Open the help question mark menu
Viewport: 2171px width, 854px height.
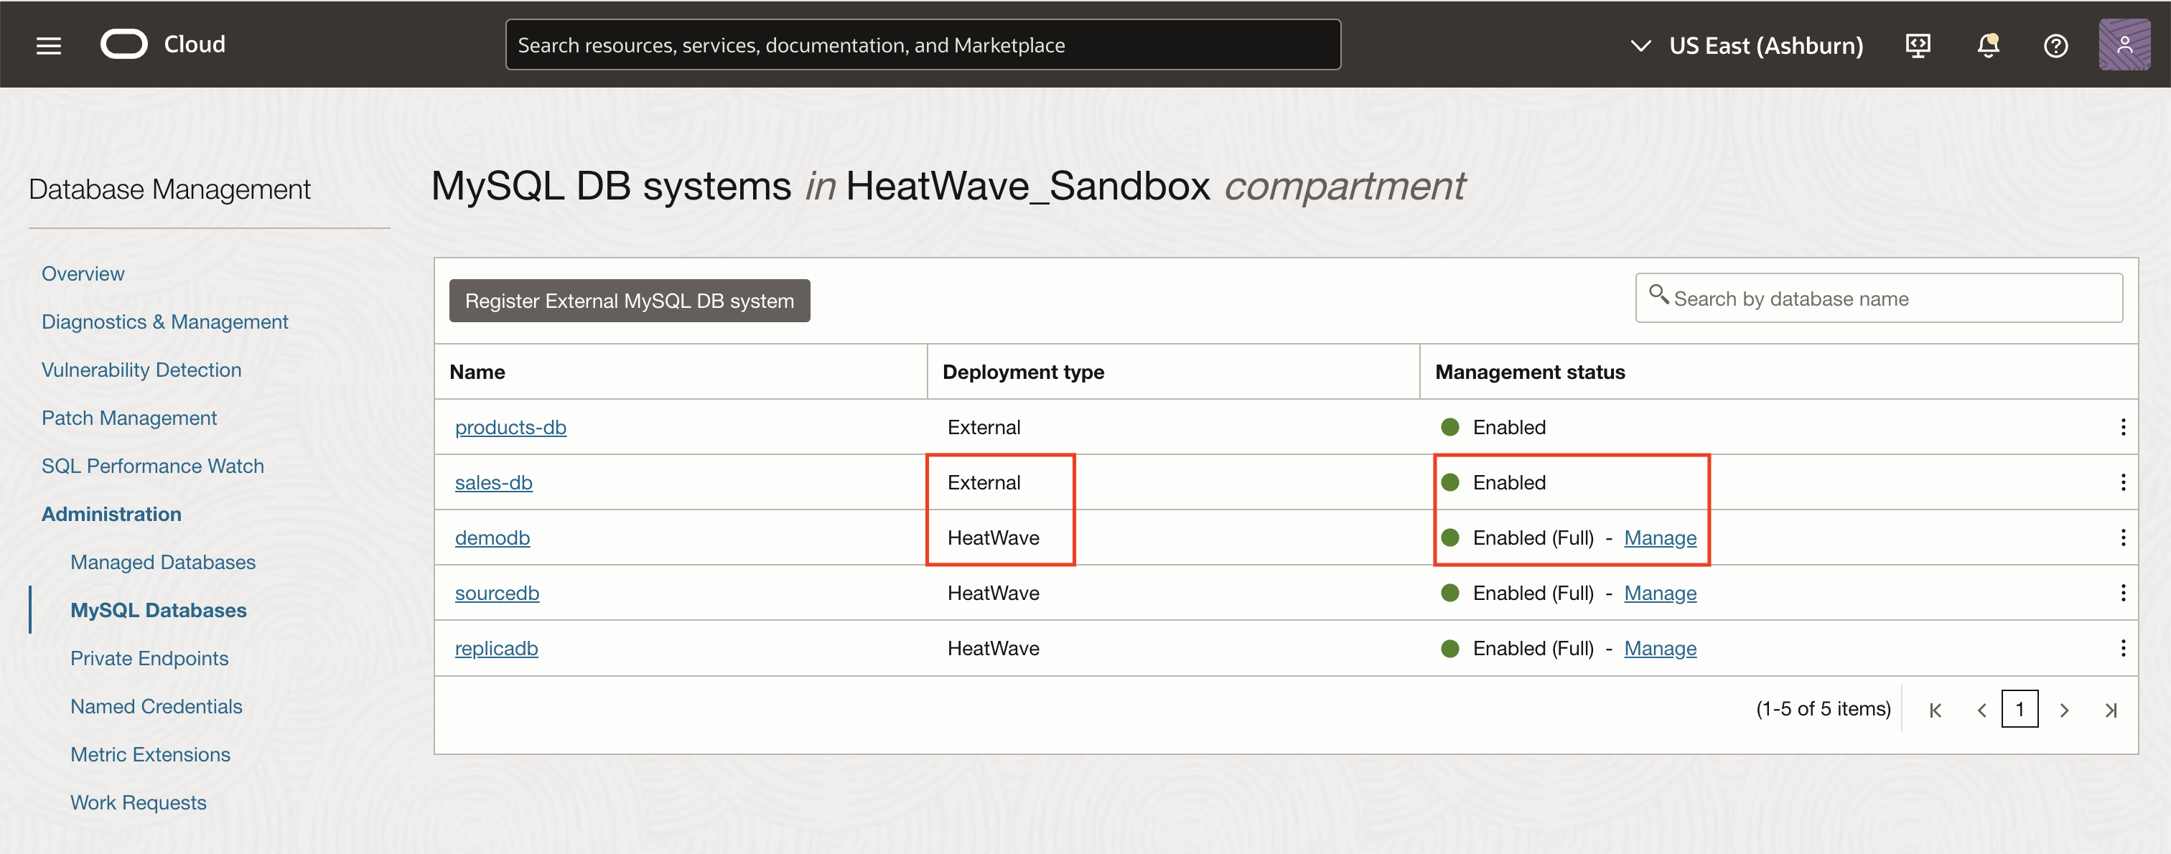tap(2055, 45)
